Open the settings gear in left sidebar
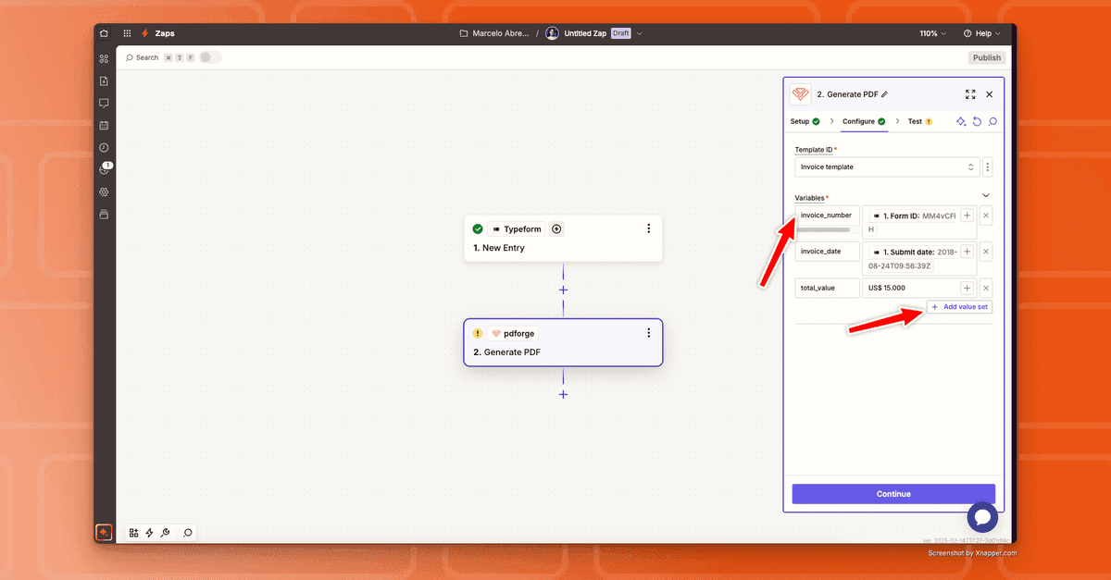The image size is (1111, 580). coord(104,192)
